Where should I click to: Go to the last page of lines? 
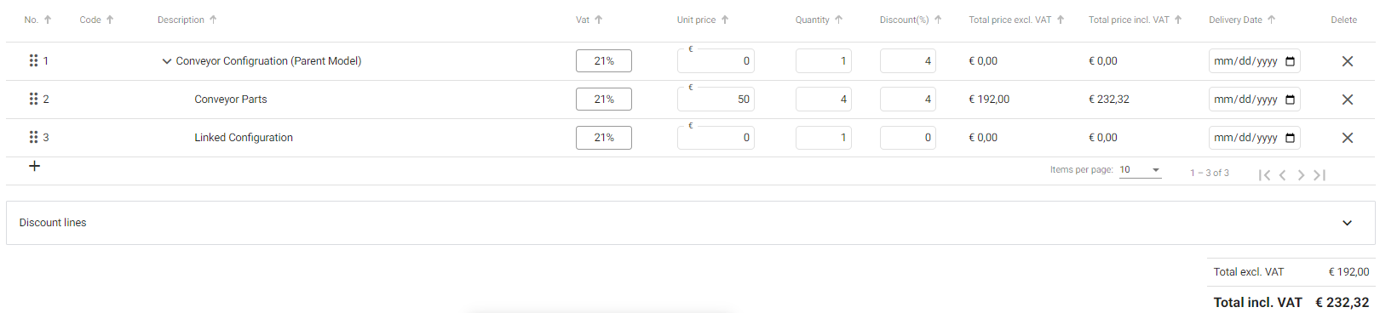click(1320, 174)
